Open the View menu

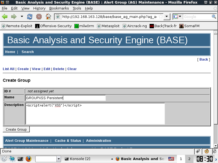pos(25,8)
